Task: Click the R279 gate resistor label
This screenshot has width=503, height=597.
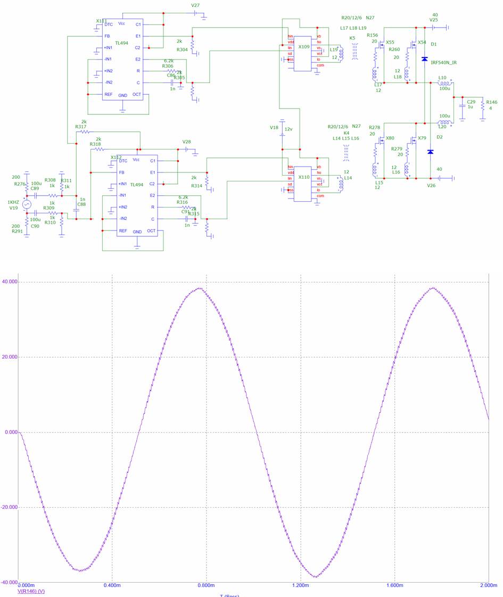Action: [x=397, y=149]
